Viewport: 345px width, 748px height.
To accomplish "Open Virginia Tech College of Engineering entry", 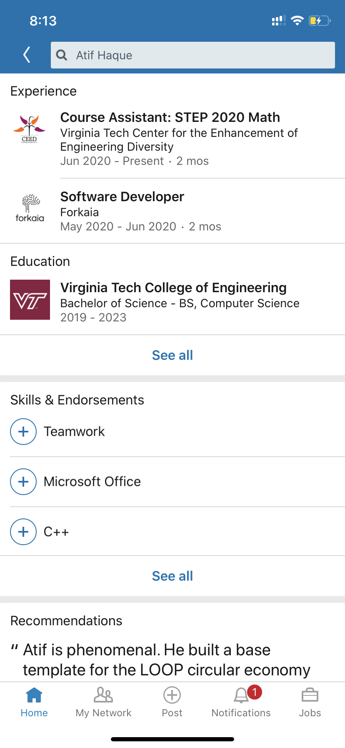I will click(x=173, y=288).
